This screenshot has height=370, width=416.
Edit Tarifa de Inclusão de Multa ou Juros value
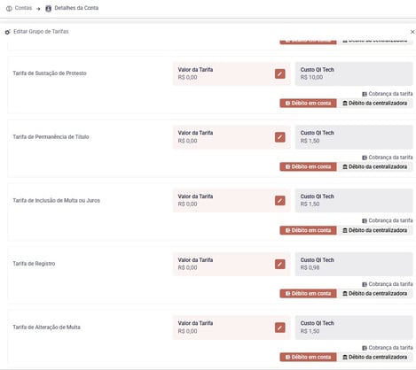(280, 200)
